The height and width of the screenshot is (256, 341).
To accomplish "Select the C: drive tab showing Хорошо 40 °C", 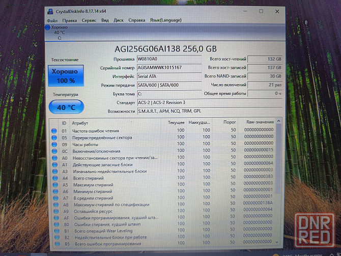I will click(59, 33).
